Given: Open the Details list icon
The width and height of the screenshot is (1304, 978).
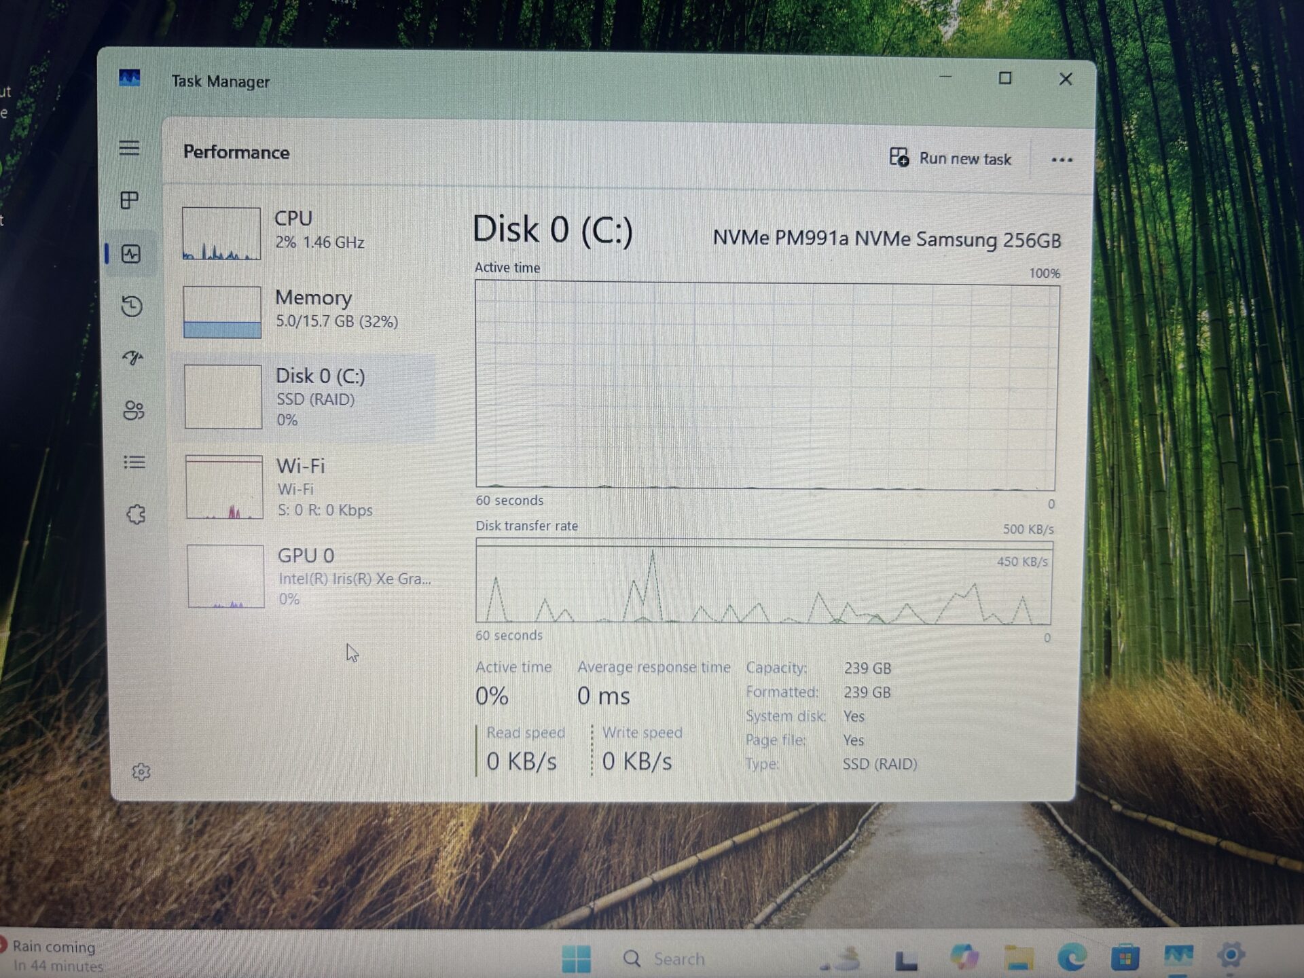Looking at the screenshot, I should pyautogui.click(x=134, y=463).
